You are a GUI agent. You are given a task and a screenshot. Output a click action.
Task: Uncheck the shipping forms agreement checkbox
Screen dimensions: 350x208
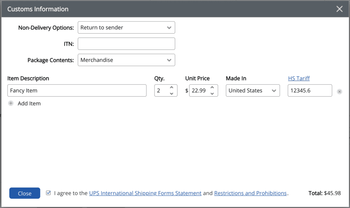[48, 193]
